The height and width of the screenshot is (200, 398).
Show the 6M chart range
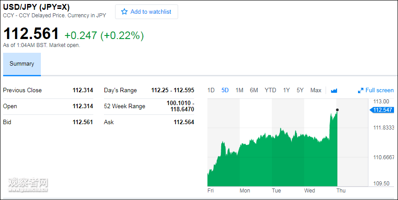click(254, 90)
